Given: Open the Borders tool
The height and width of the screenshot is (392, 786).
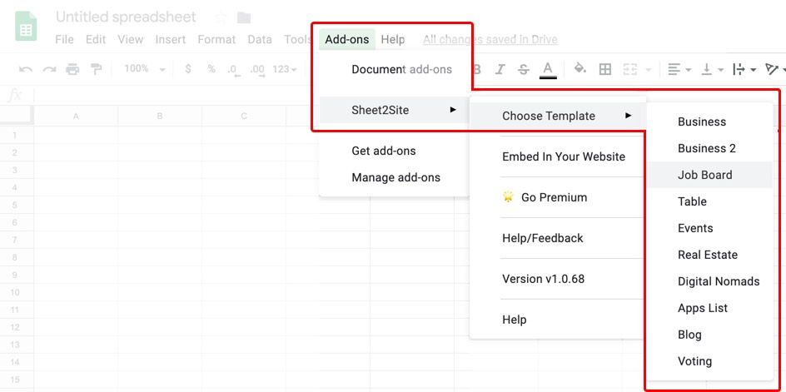Looking at the screenshot, I should (x=605, y=69).
